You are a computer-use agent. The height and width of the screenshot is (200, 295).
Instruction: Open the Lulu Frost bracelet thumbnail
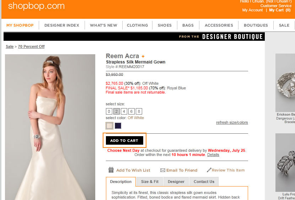click(285, 162)
